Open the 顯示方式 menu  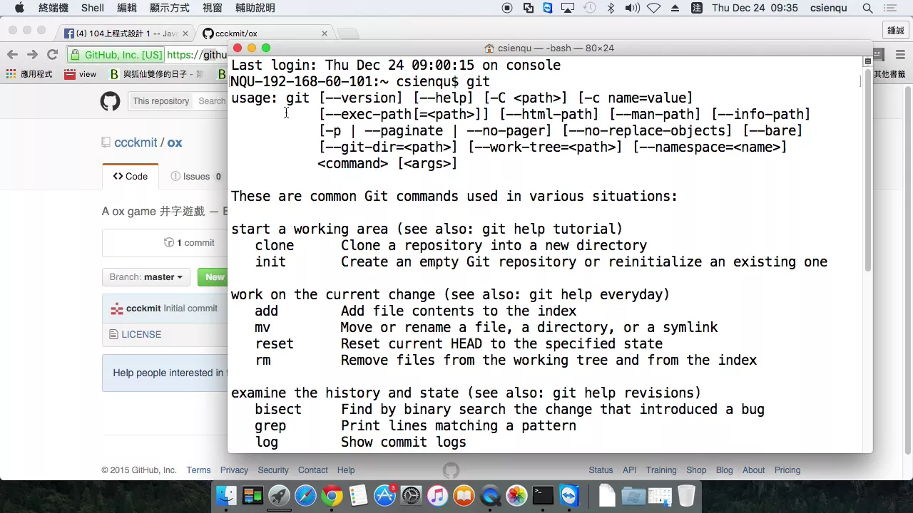pos(170,8)
